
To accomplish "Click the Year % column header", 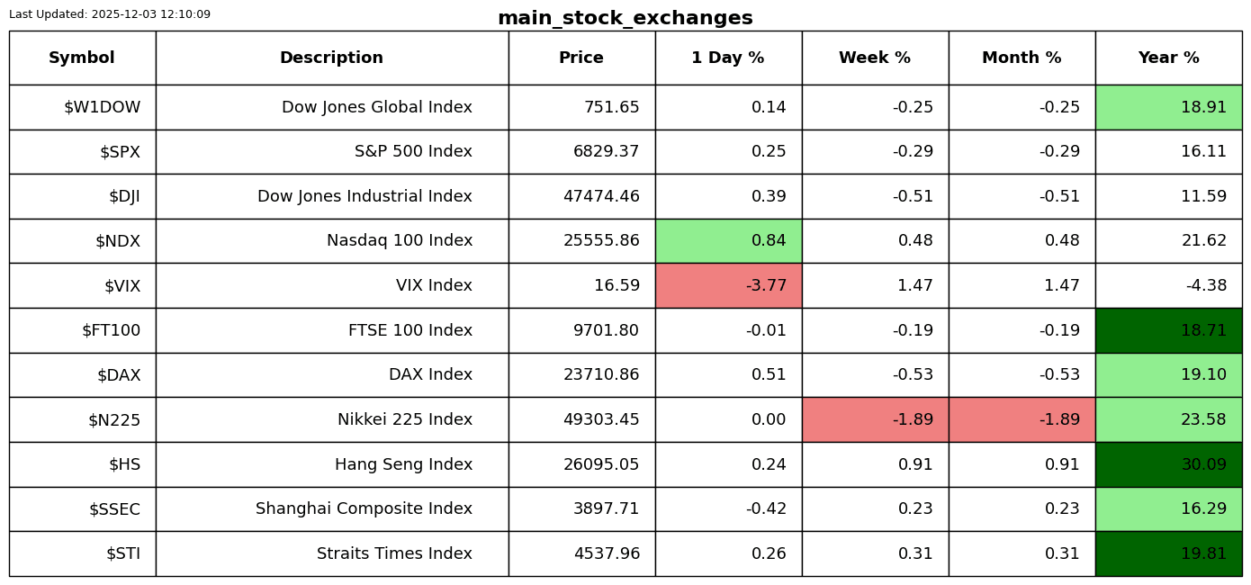I will click(1168, 58).
